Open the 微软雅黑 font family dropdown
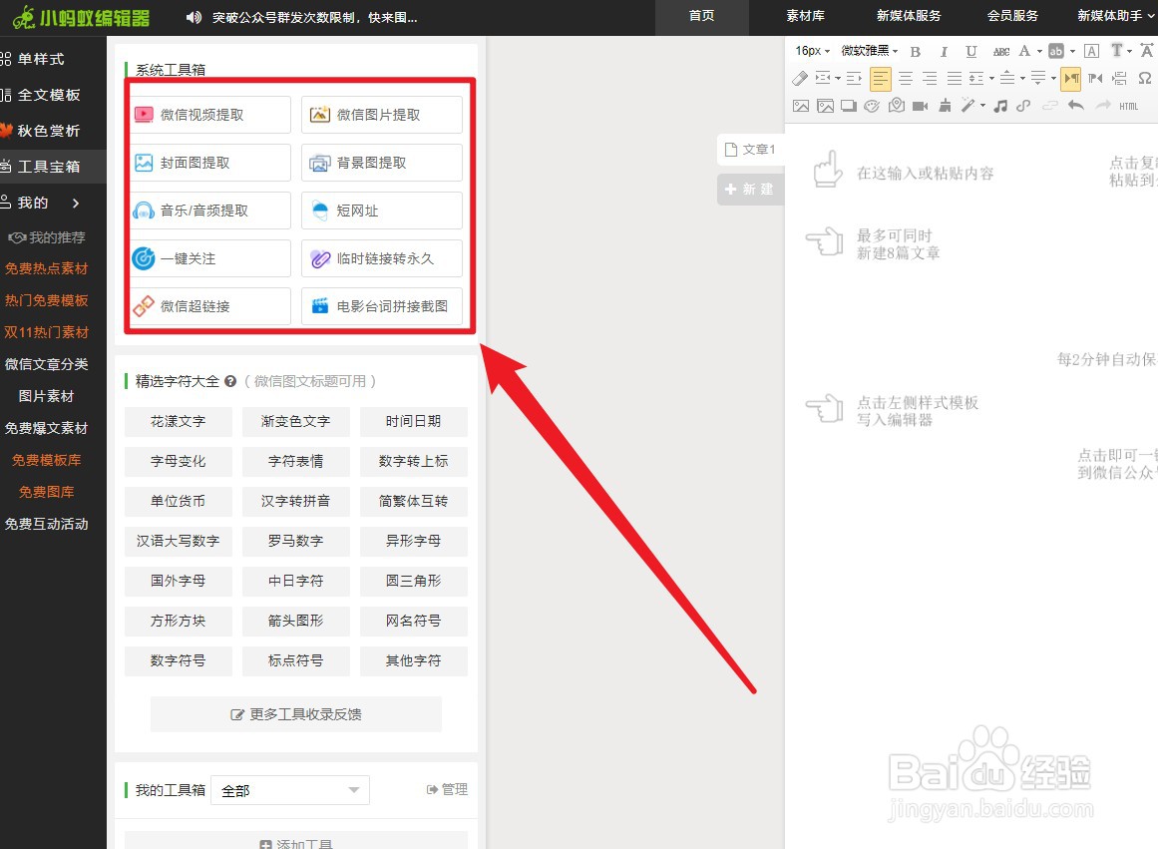1158x849 pixels. pyautogui.click(x=869, y=51)
